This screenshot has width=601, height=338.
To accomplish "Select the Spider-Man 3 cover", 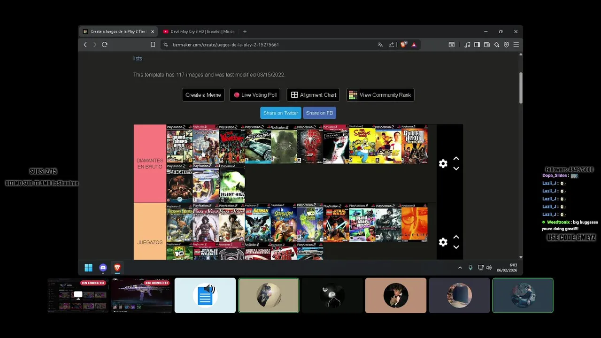I will click(310, 144).
